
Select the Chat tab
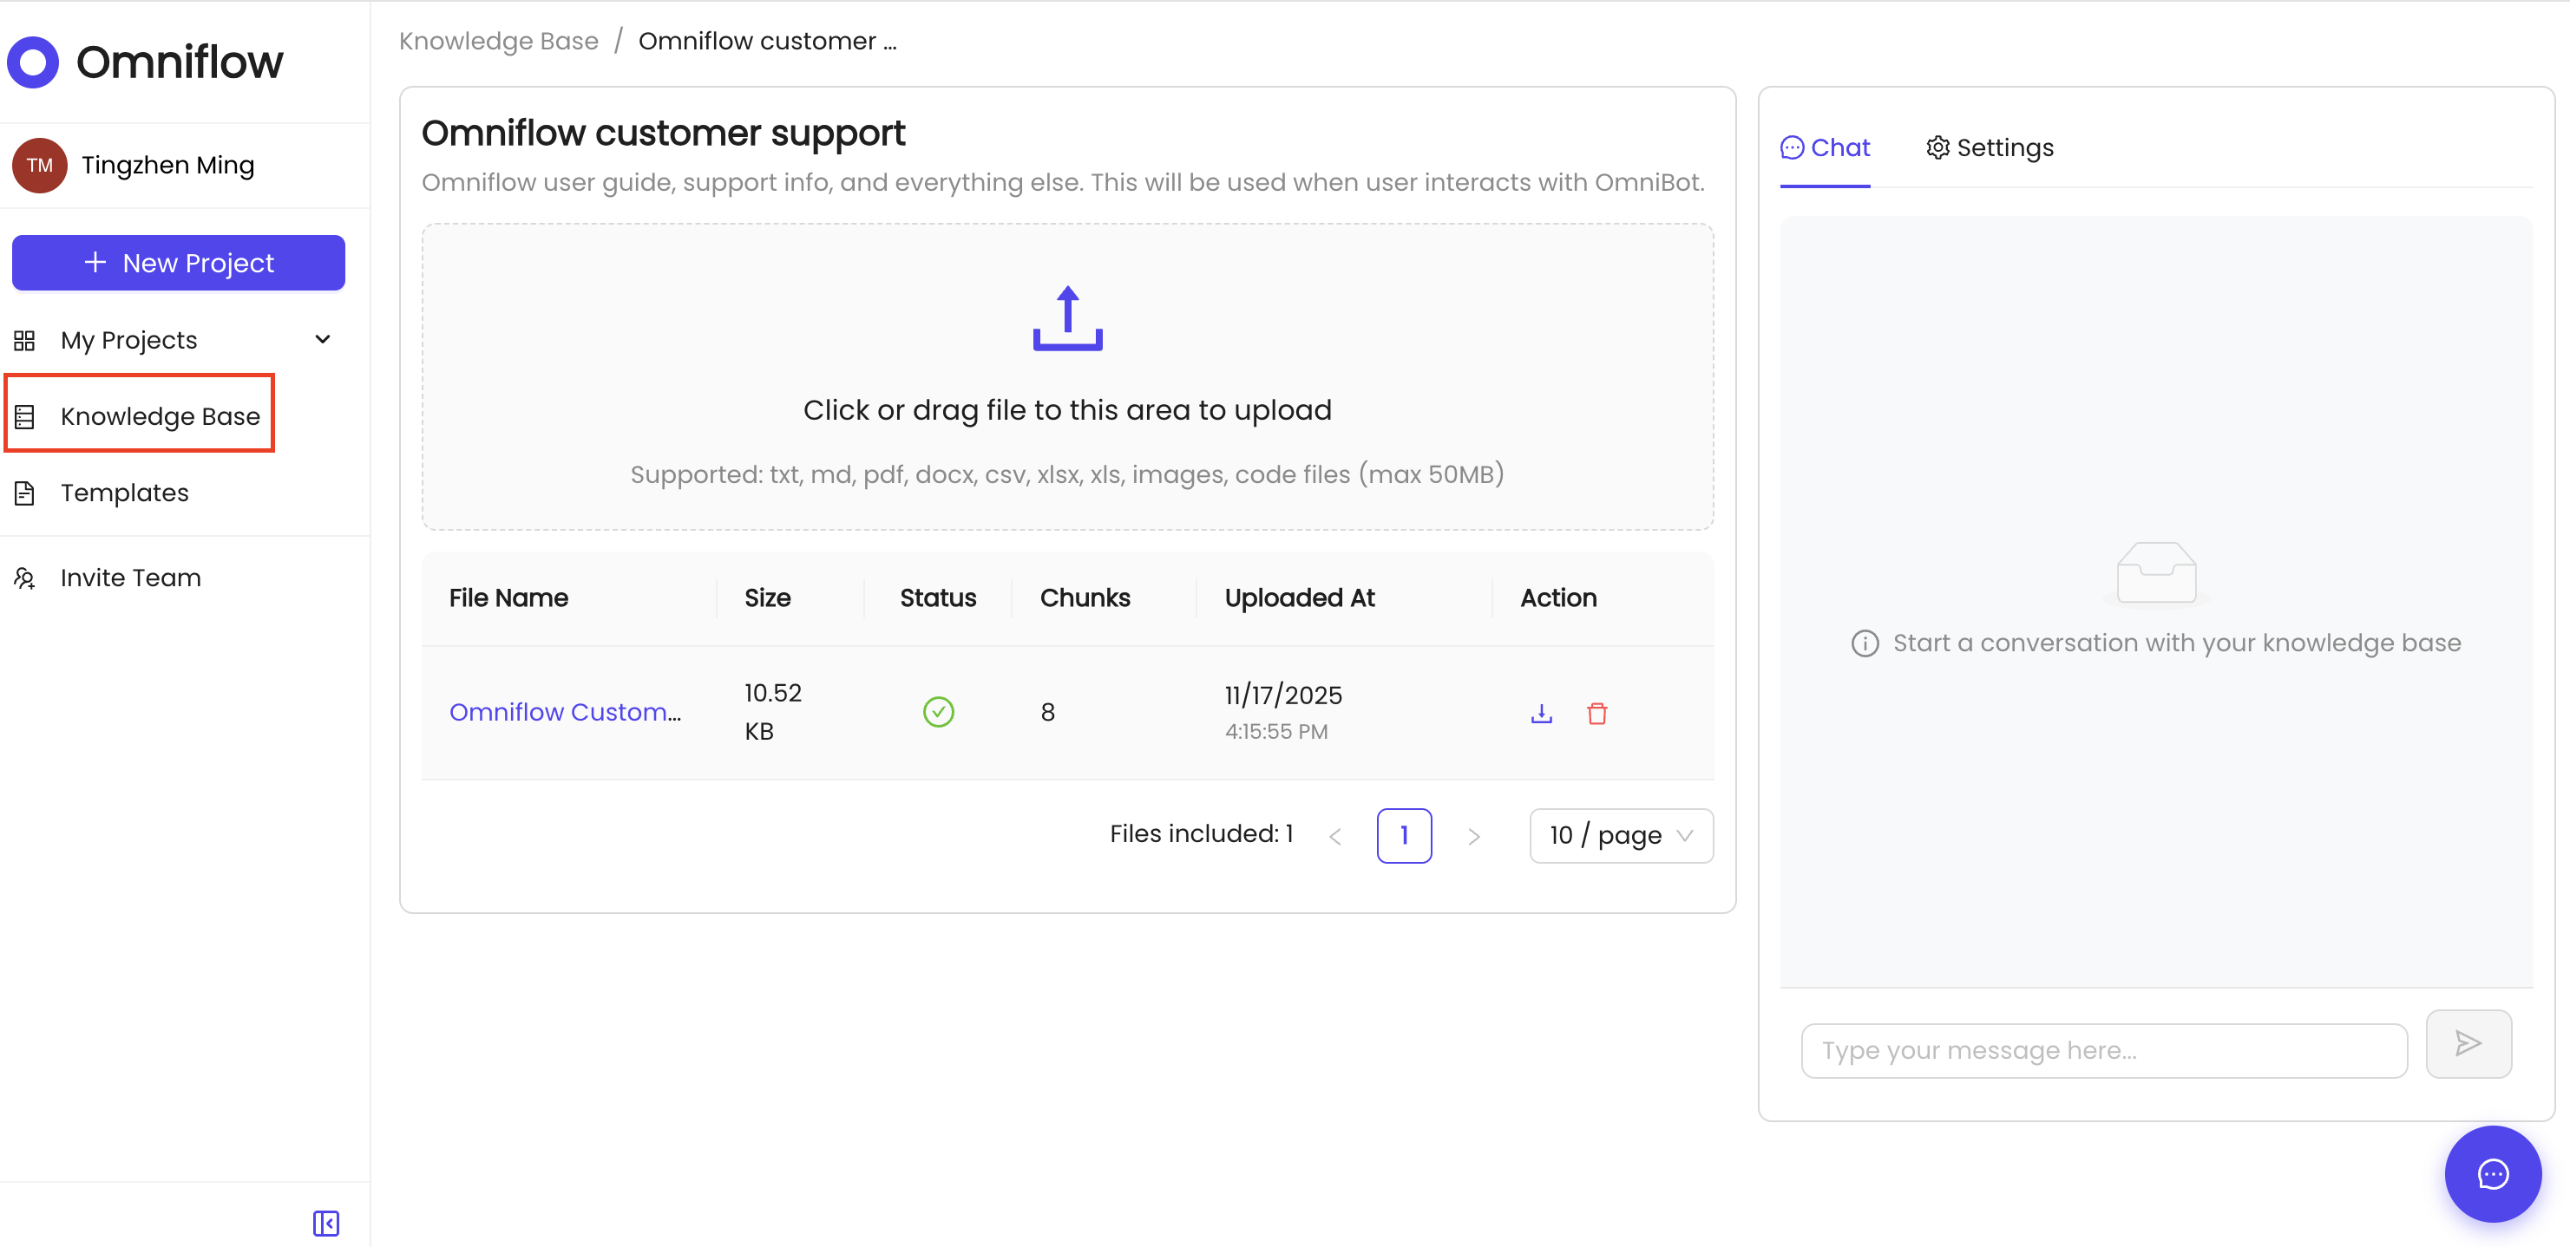point(1825,147)
